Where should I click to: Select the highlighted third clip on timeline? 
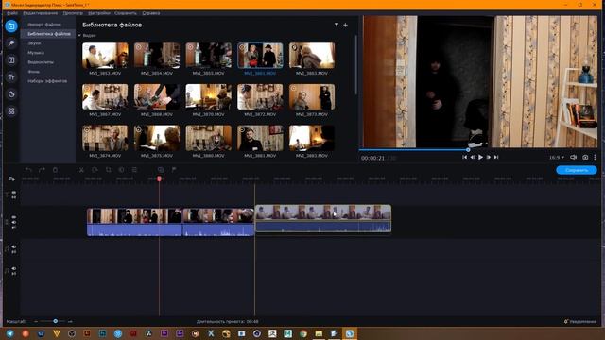pos(323,218)
